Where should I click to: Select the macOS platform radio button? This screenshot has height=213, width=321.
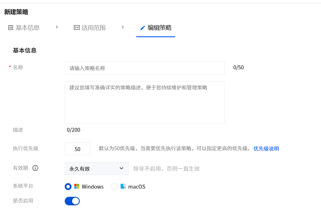pos(114,187)
